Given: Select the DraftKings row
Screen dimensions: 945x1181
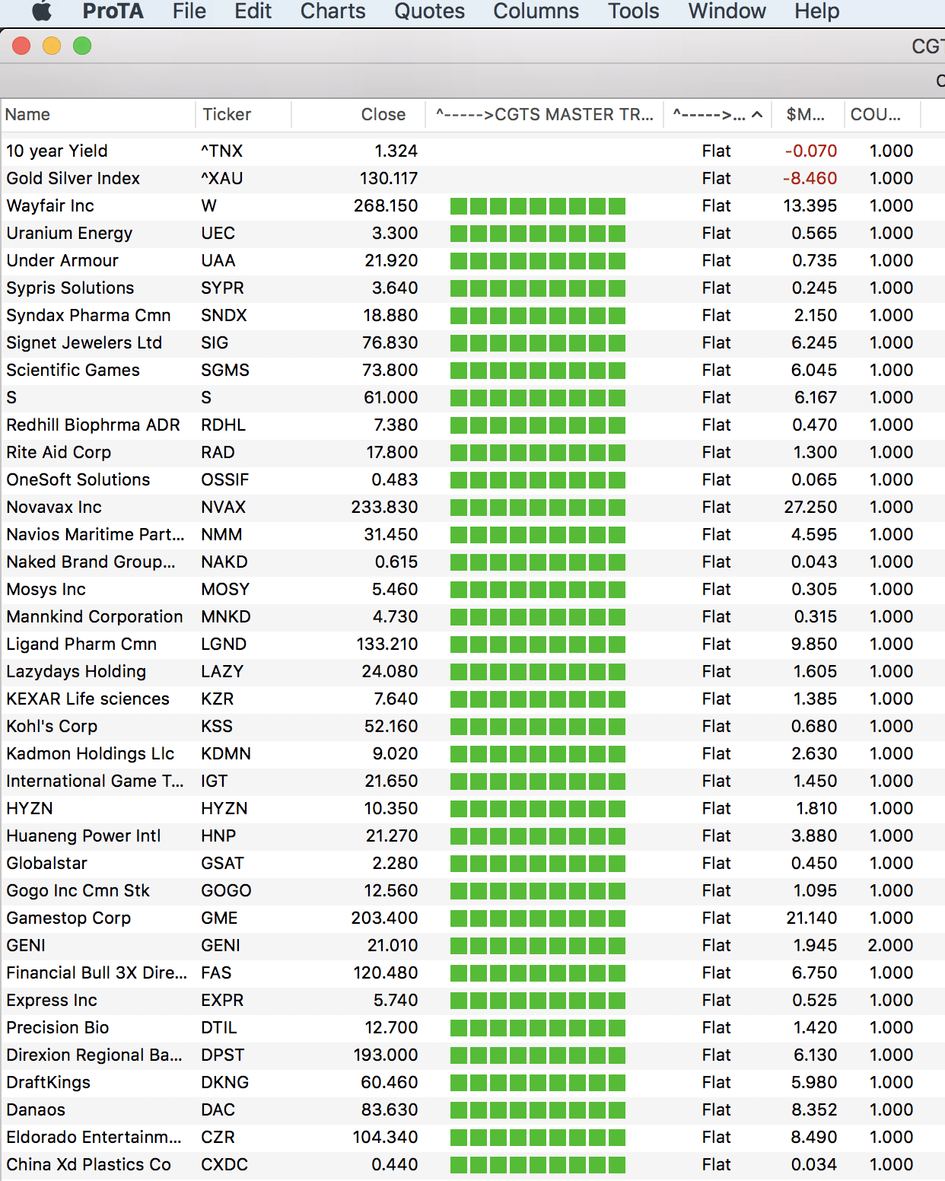Looking at the screenshot, I should (473, 1083).
